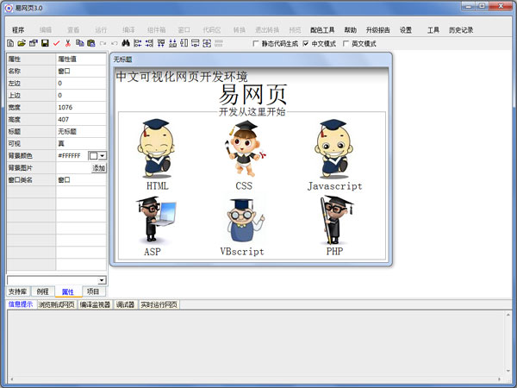The height and width of the screenshot is (388, 517).
Task: Click the 宽度 value 1076
Action: coord(81,107)
